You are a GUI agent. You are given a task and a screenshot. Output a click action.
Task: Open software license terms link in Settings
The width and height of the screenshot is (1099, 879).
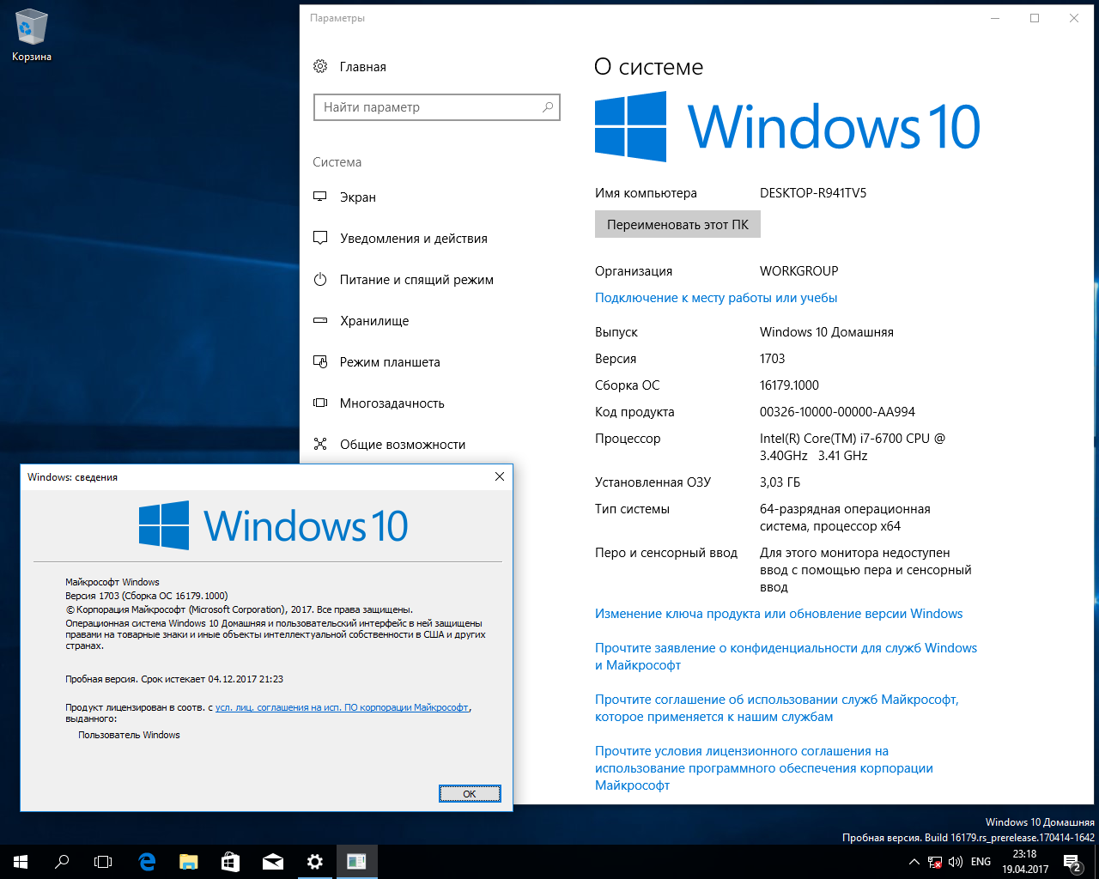[763, 768]
